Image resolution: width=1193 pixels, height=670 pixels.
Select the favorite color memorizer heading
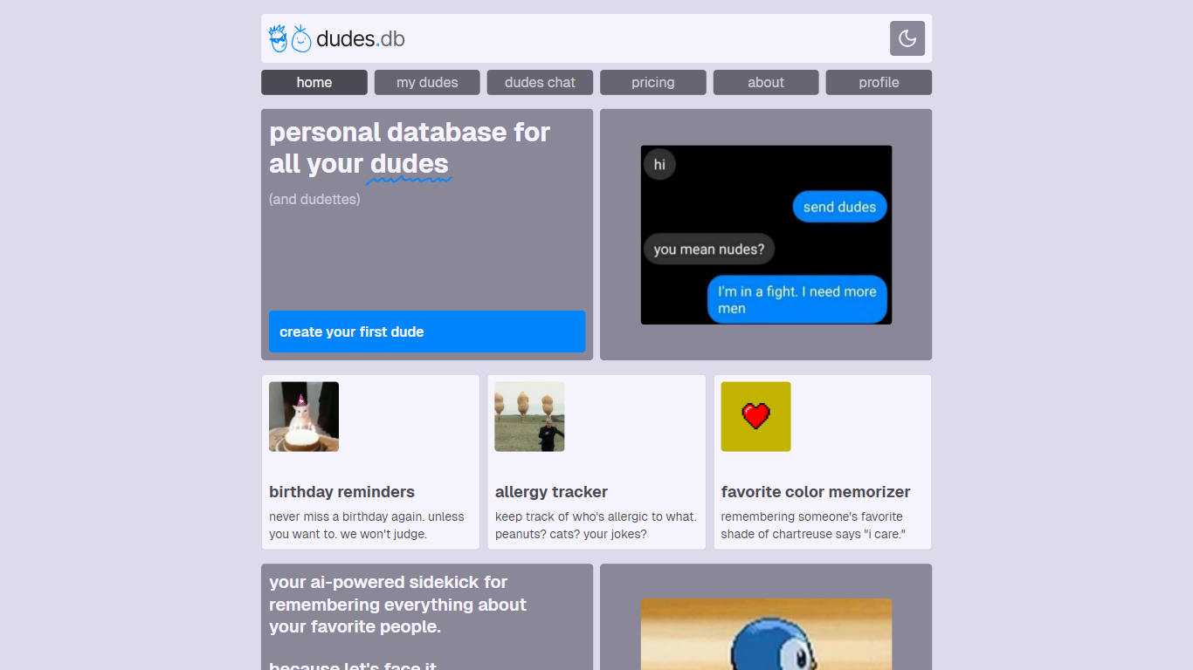(x=816, y=492)
